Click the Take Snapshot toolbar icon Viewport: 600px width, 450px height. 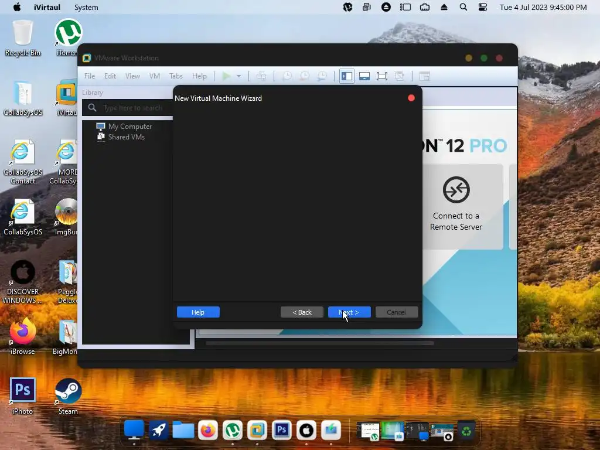[x=287, y=76]
